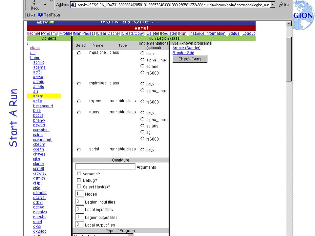Open the Delete menu link

click(152, 33)
